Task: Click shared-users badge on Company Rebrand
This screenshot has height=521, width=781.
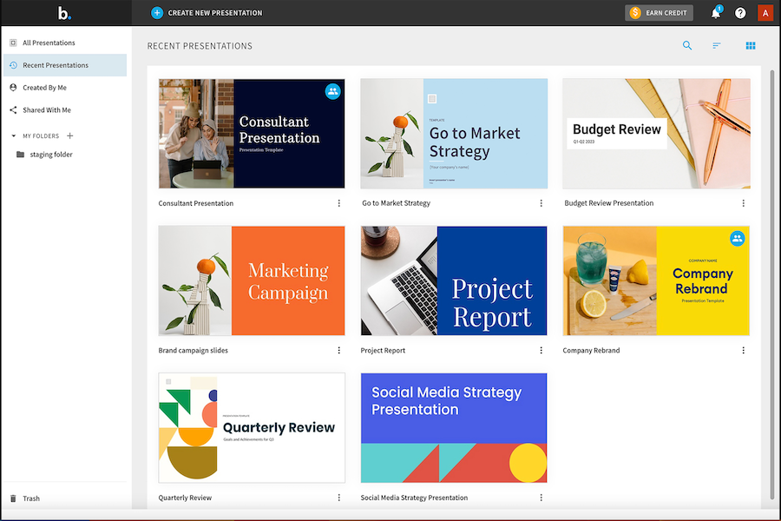Action: [737, 238]
